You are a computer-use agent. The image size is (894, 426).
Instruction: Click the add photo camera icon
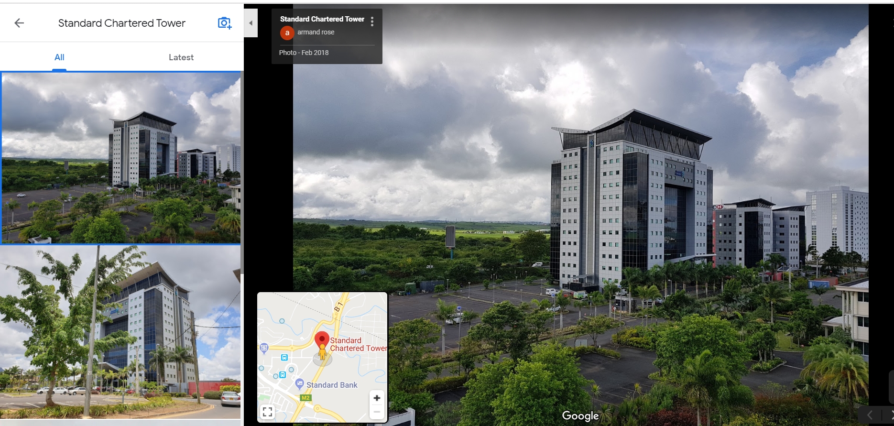click(x=224, y=23)
